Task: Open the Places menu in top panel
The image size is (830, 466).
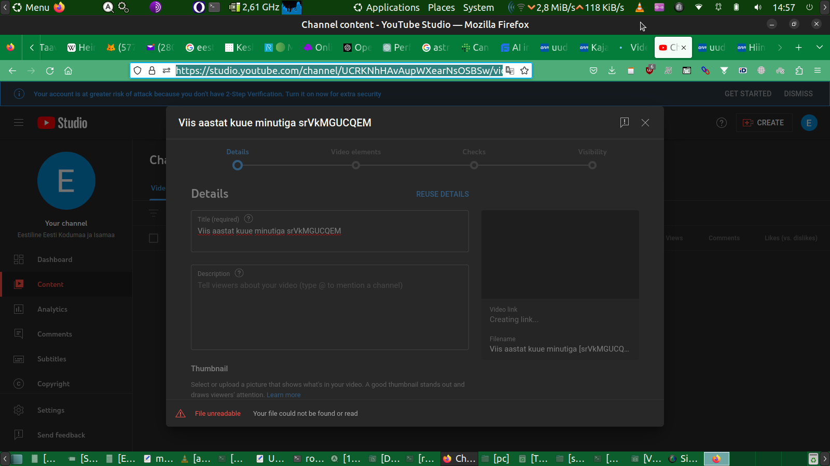Action: 441,8
